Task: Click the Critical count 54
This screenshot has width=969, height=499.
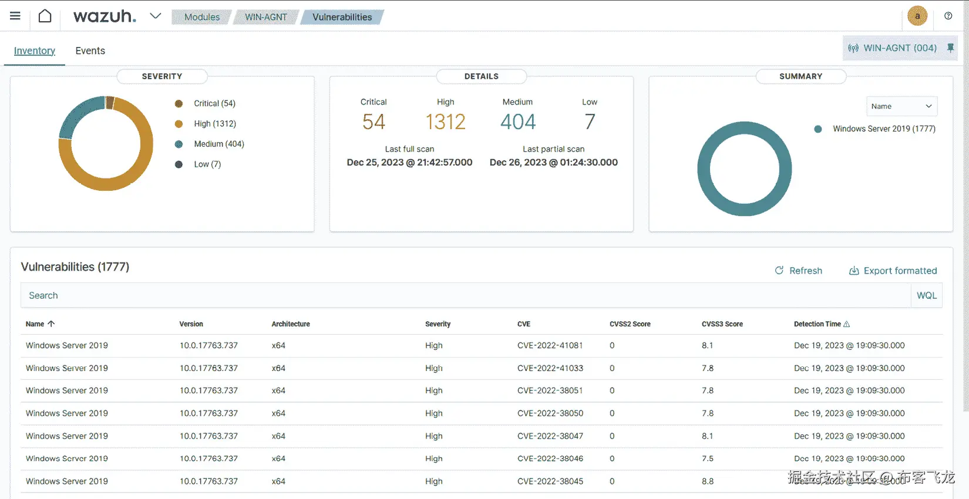Action: click(x=374, y=122)
